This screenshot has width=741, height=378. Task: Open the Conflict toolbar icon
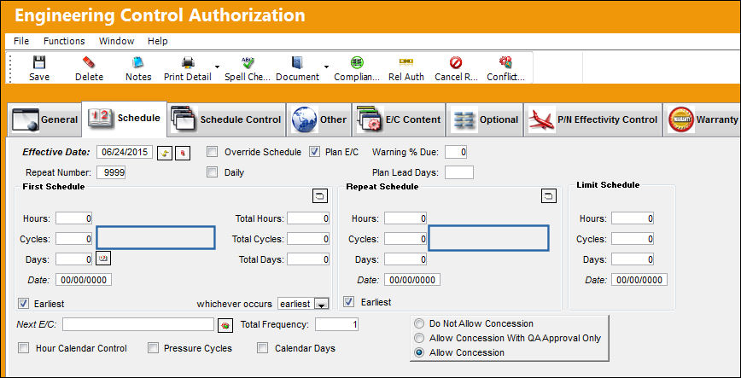505,62
